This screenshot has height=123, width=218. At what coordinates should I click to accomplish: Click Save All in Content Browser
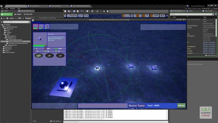(x=28, y=14)
